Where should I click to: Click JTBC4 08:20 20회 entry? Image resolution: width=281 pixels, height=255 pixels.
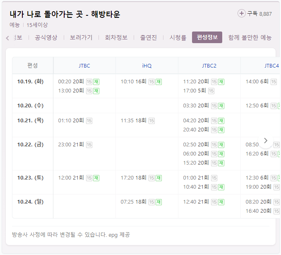pyautogui.click(x=258, y=202)
